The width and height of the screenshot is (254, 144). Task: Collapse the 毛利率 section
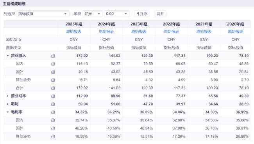coord(7,112)
